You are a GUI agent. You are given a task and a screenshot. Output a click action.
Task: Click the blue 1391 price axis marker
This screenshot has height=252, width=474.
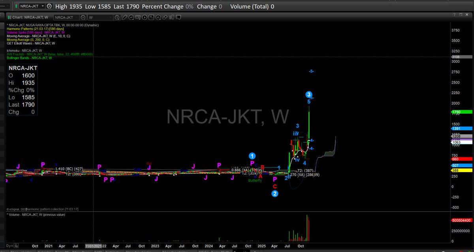(462, 129)
